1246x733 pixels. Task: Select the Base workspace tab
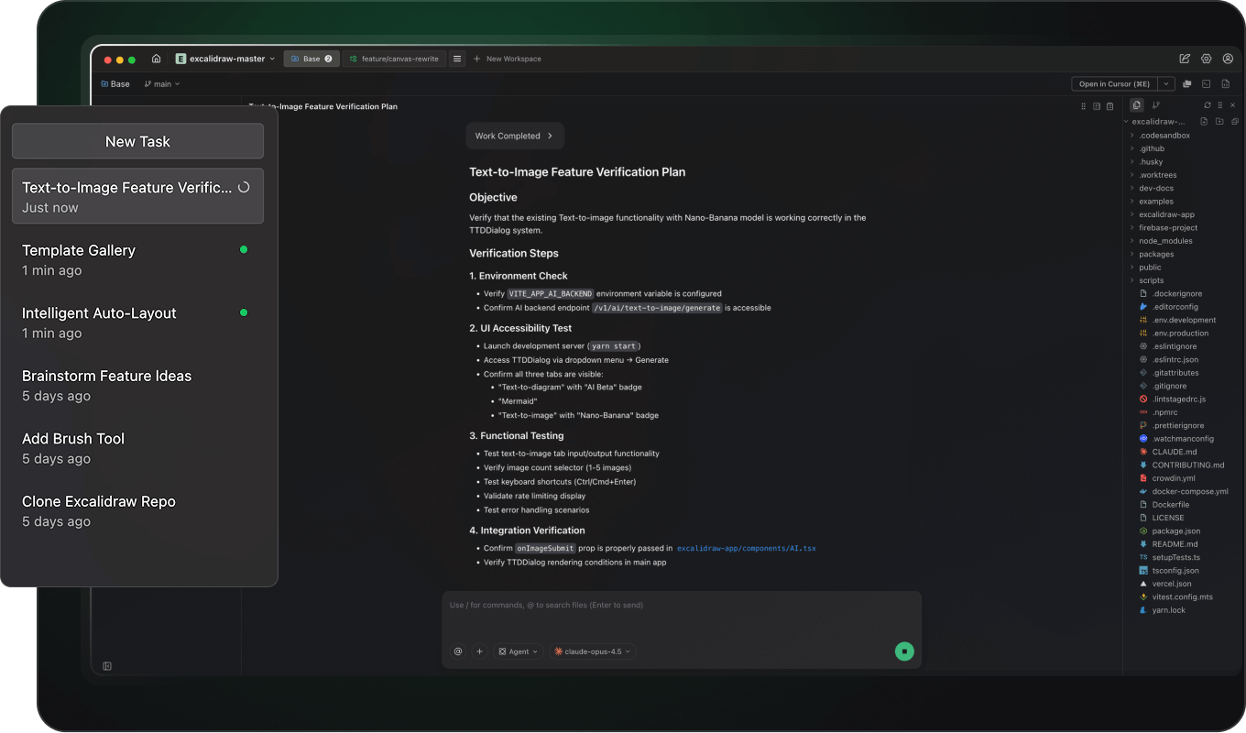point(311,59)
